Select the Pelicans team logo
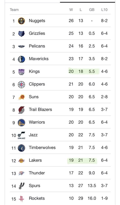The image size is (120, 205). pos(22,46)
